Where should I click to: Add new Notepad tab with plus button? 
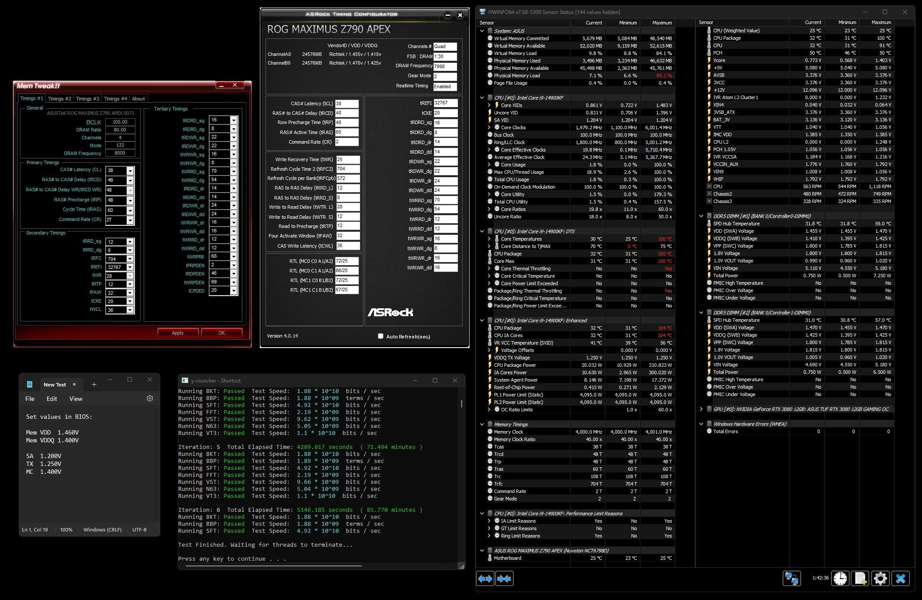(94, 384)
